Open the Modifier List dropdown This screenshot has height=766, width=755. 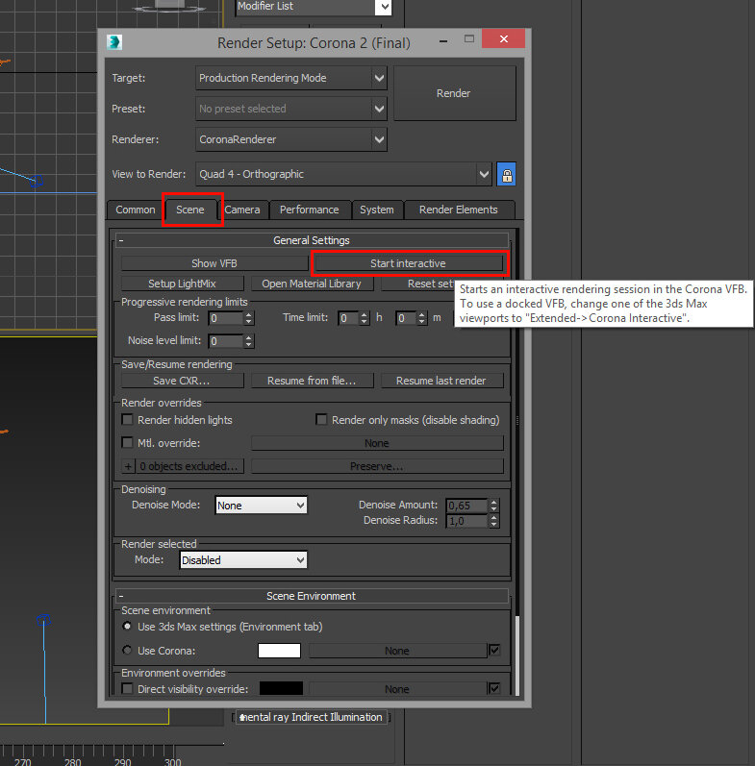(x=314, y=7)
